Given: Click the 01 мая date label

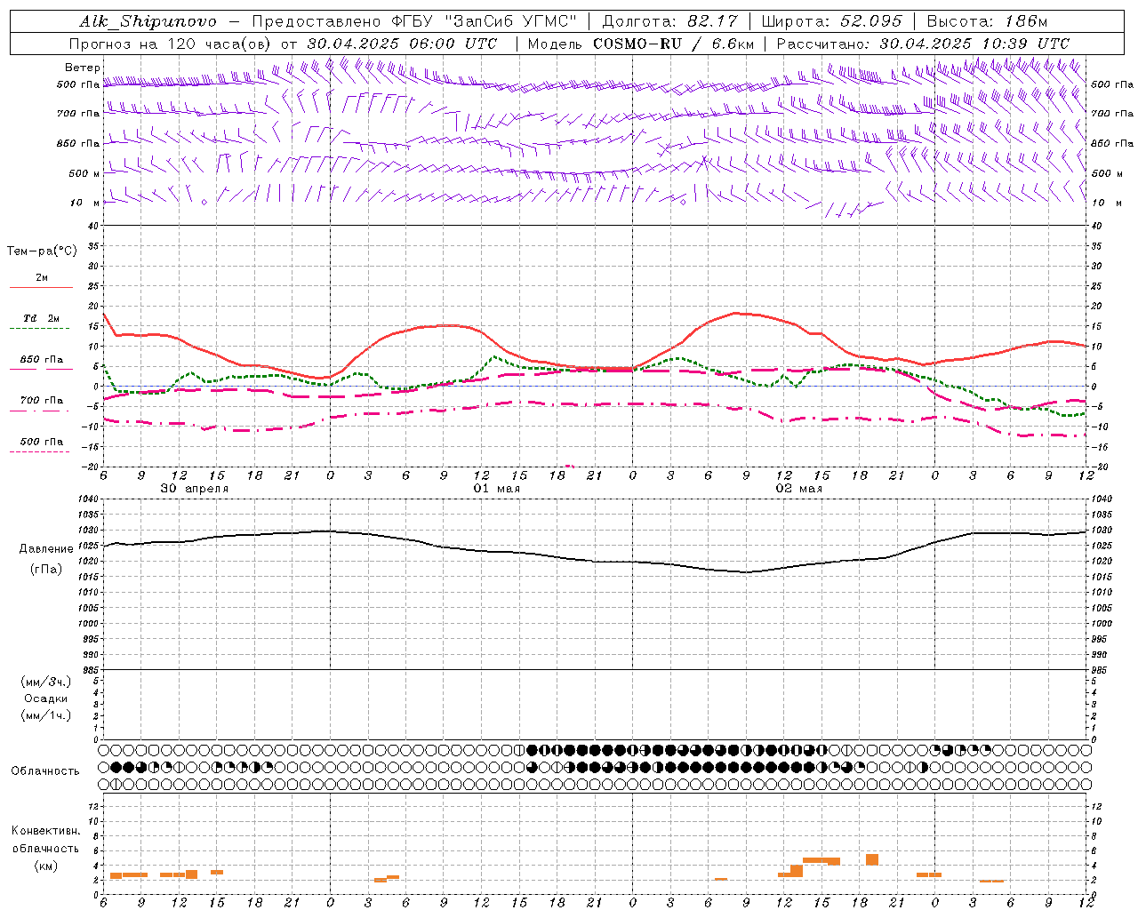Looking at the screenshot, I should (496, 489).
